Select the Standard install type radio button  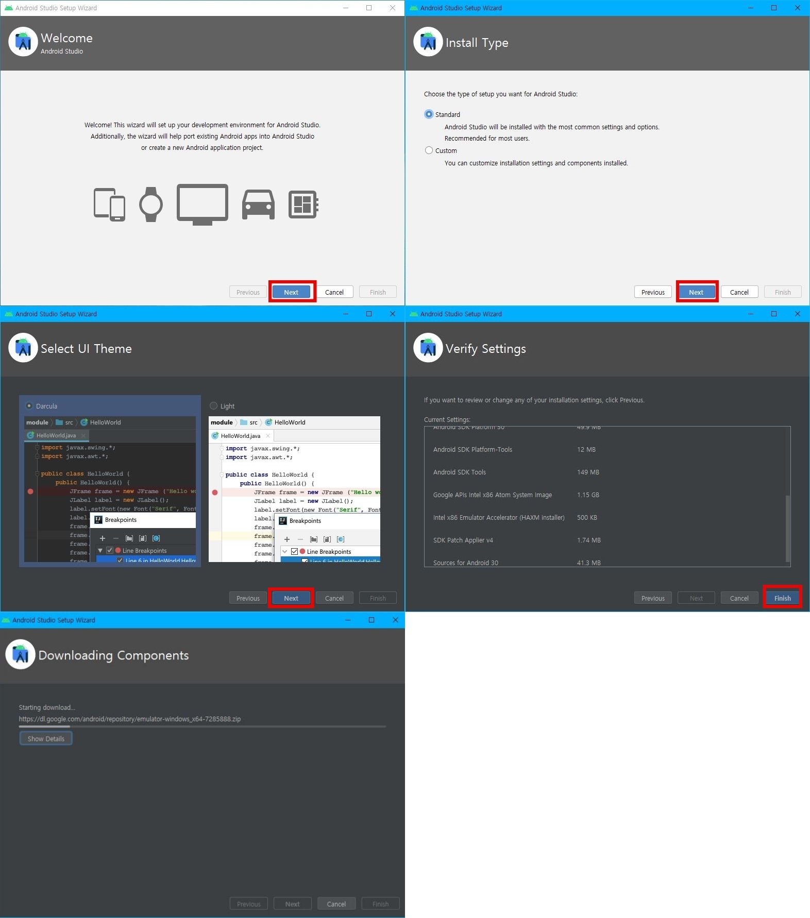[x=429, y=114]
